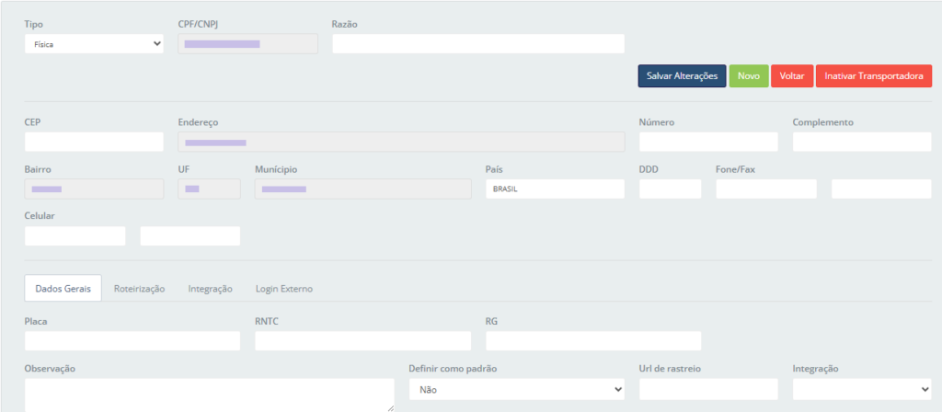This screenshot has height=412, width=942.
Task: Click Inativar Transportadora button
Action: pos(874,76)
